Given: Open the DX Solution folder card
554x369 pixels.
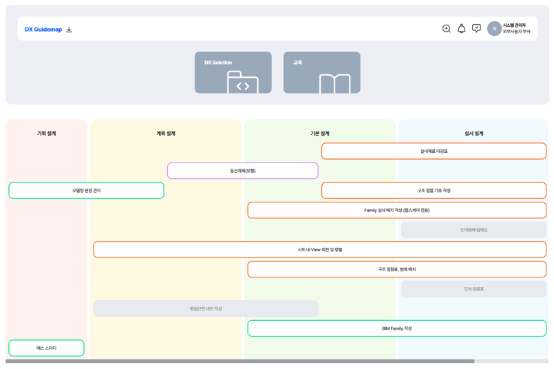Looking at the screenshot, I should point(233,72).
